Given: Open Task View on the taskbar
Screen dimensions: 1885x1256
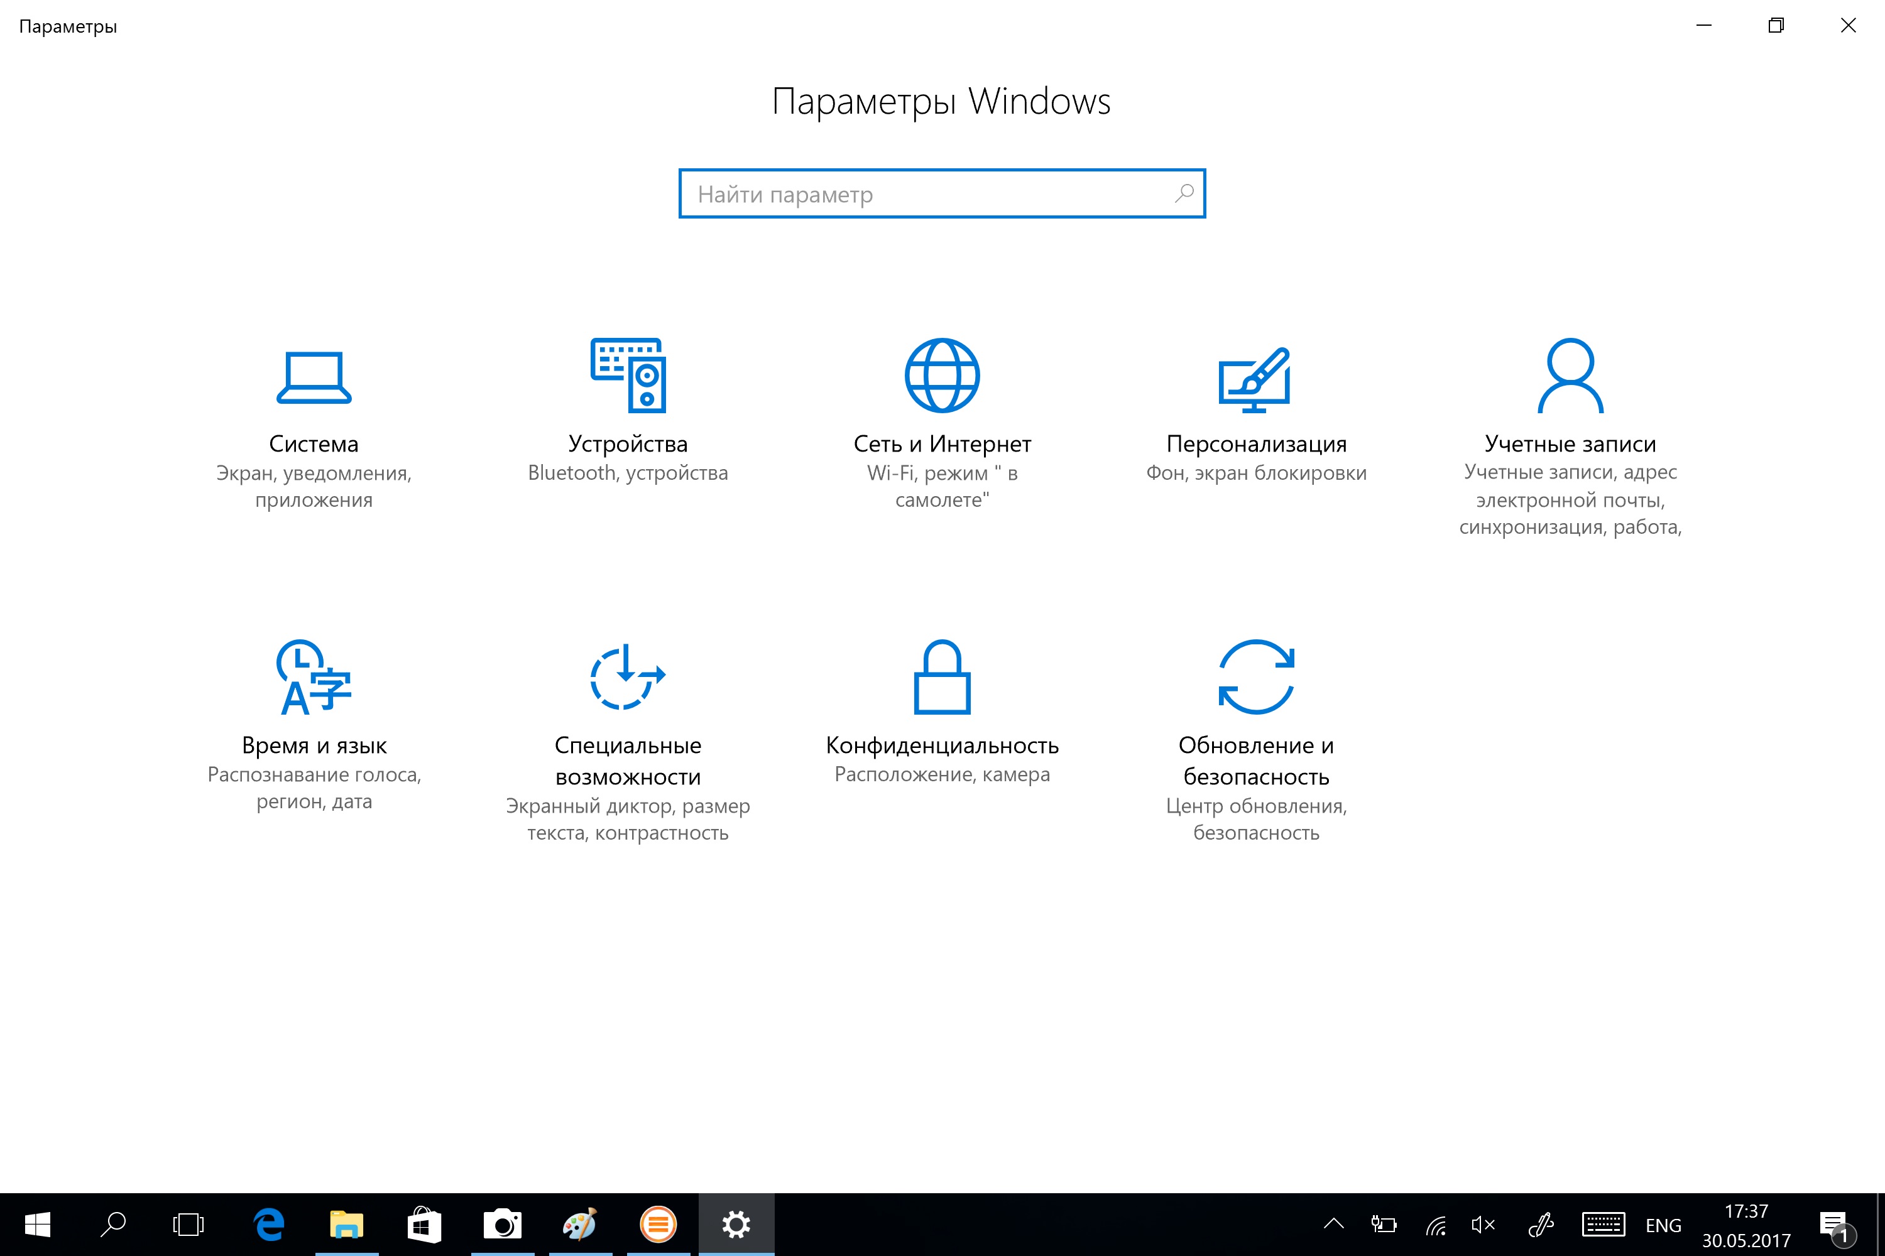Looking at the screenshot, I should (188, 1225).
